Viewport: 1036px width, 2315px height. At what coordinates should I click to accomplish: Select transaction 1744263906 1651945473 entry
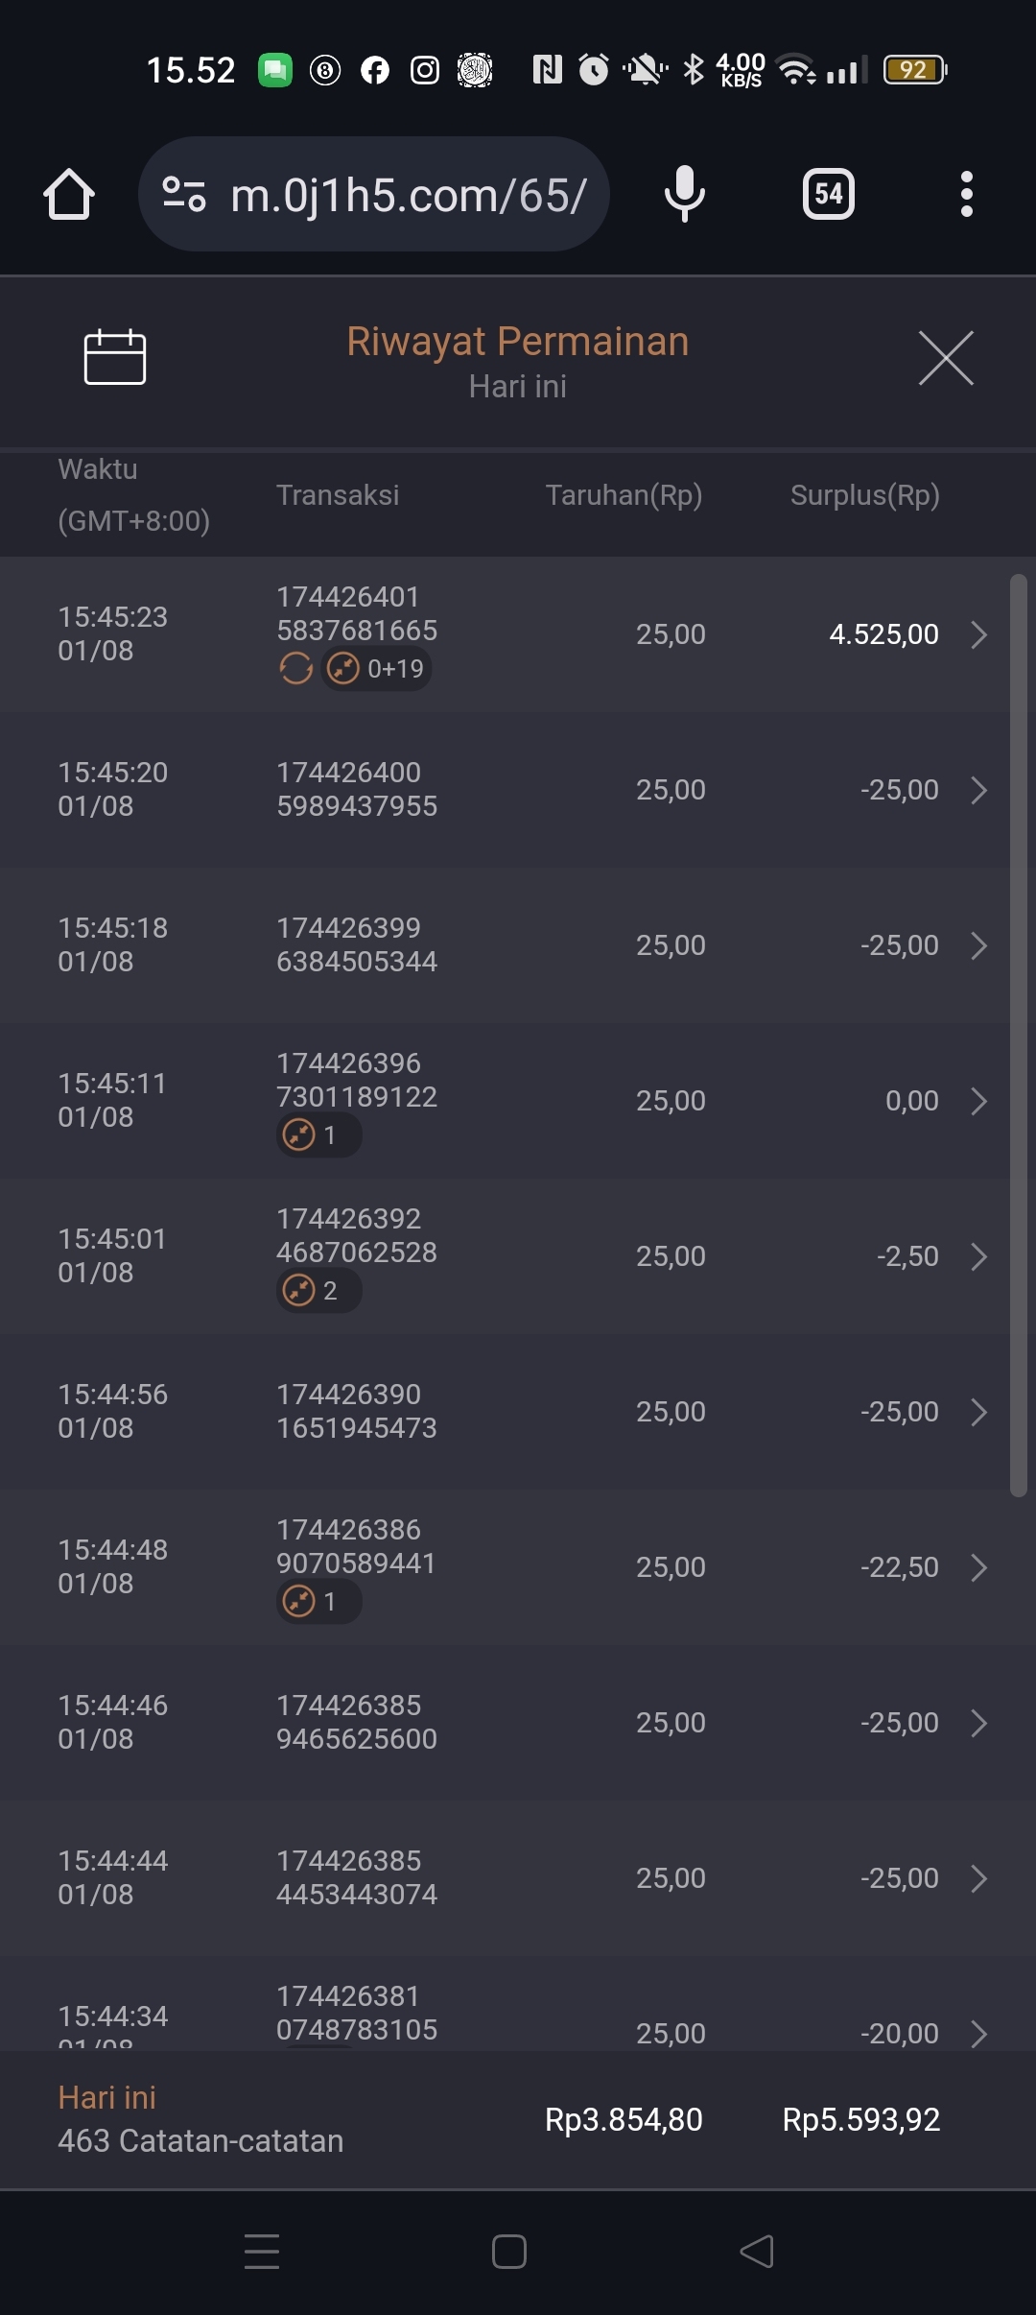(356, 1411)
